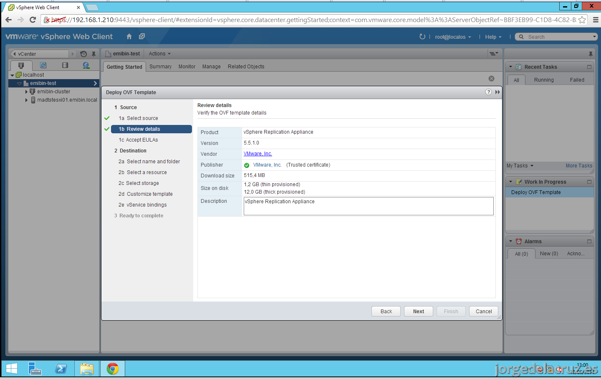Go to vSphere home icon
The image size is (601, 379).
point(129,37)
